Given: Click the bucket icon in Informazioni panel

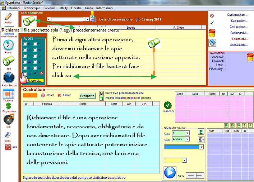Looking at the screenshot, I should pos(250,57).
